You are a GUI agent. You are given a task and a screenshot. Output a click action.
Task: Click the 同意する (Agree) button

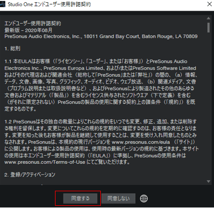tap(80, 198)
